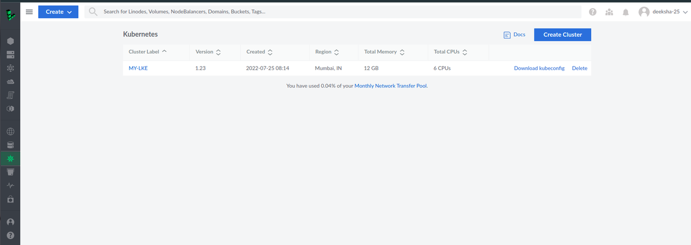Open the Databases sidebar icon
691x245 pixels.
[x=10, y=145]
